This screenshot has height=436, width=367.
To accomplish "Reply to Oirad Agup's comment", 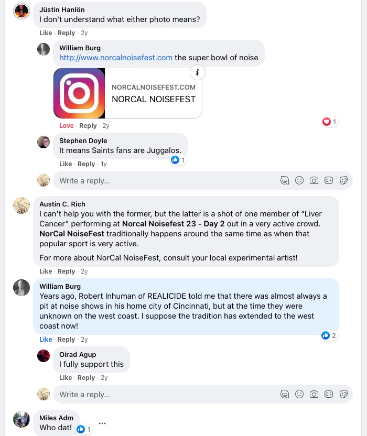I will point(86,378).
